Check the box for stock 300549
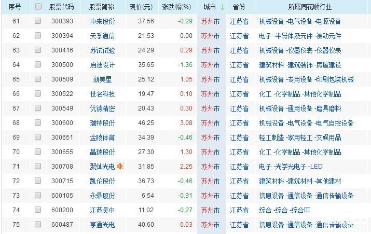Screen dimensions: 371x234 (38, 108)
